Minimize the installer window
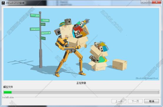Screen dimensions: 163x107 pos(144,2)
